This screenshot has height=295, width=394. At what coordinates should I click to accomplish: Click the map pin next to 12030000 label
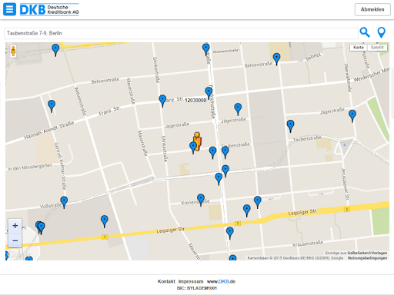tap(209, 93)
